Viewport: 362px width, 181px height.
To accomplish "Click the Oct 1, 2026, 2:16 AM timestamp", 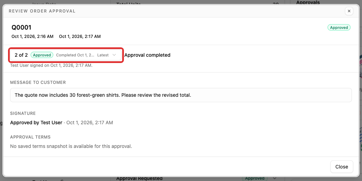I will (33, 37).
